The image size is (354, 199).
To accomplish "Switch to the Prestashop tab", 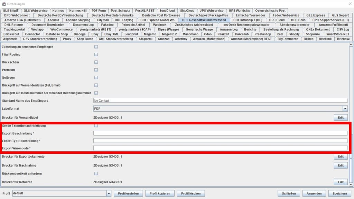I will coord(263,34).
